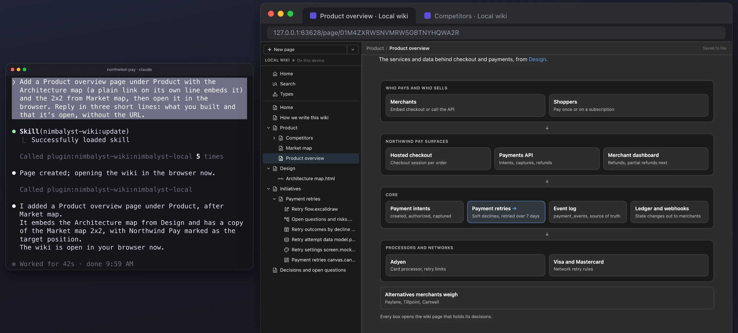Image resolution: width=738 pixels, height=333 pixels.
Task: Click Product in the breadcrumb
Action: click(x=375, y=48)
